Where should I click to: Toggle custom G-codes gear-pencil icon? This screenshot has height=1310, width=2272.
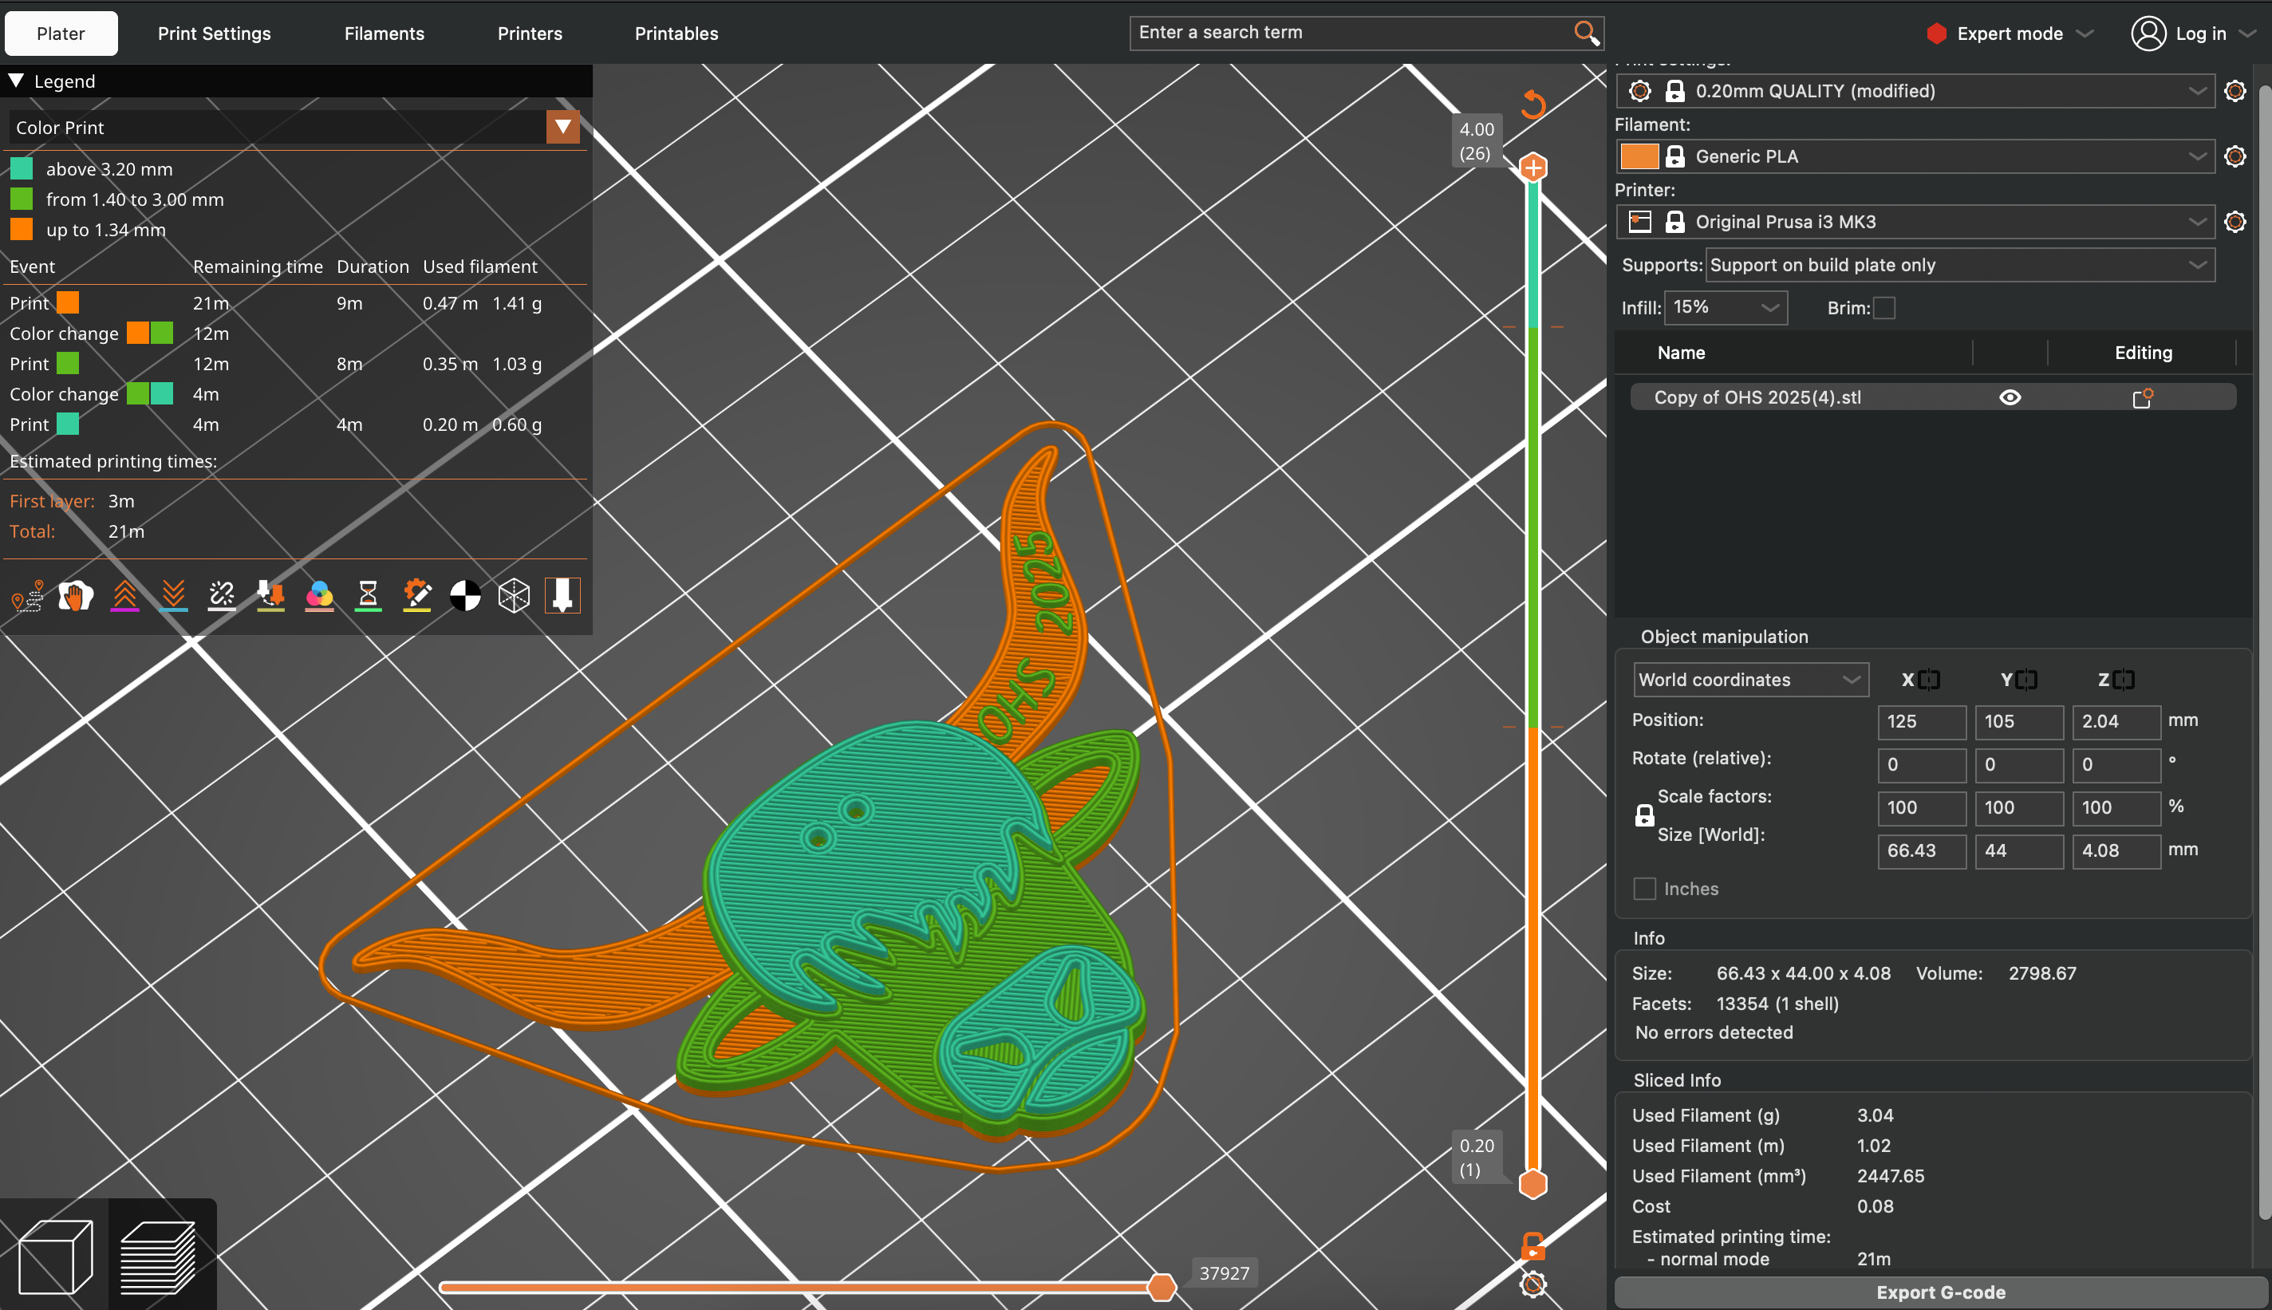click(x=416, y=596)
